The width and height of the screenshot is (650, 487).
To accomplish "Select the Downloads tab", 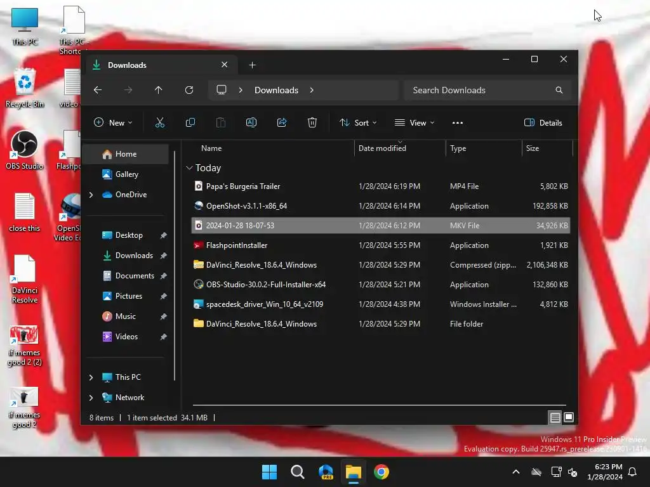I will (x=162, y=65).
